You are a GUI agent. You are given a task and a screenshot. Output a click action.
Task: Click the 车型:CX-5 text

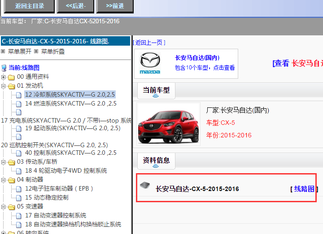click(220, 123)
